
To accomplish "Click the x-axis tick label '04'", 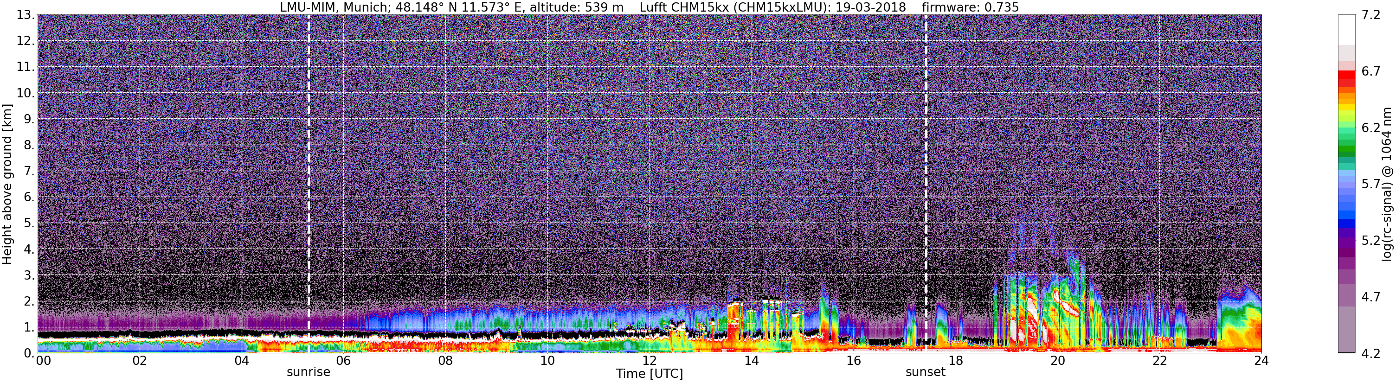I will [x=242, y=361].
